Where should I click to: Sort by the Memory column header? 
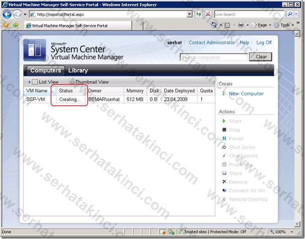(x=135, y=91)
